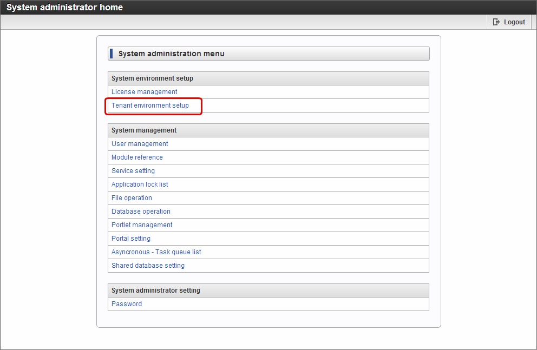
Task: Open Shared database setting
Action: pos(148,266)
